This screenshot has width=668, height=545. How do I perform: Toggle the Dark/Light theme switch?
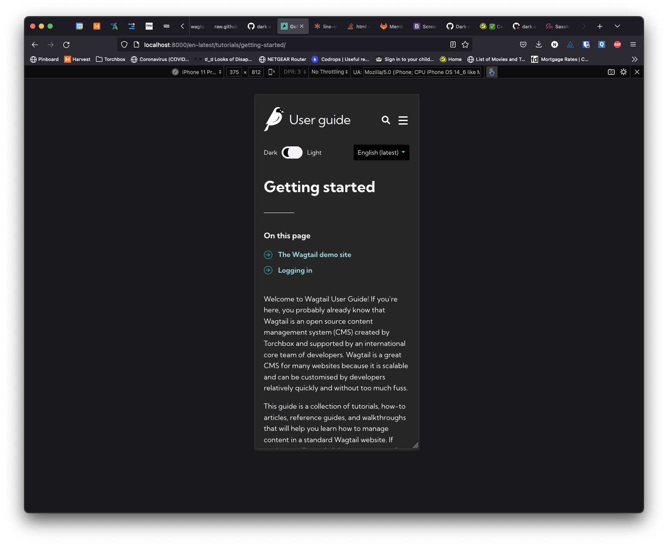pos(292,152)
